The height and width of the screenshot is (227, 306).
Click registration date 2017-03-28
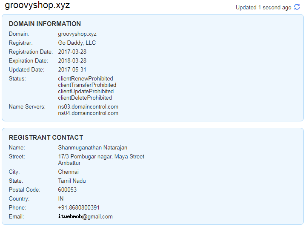point(72,52)
